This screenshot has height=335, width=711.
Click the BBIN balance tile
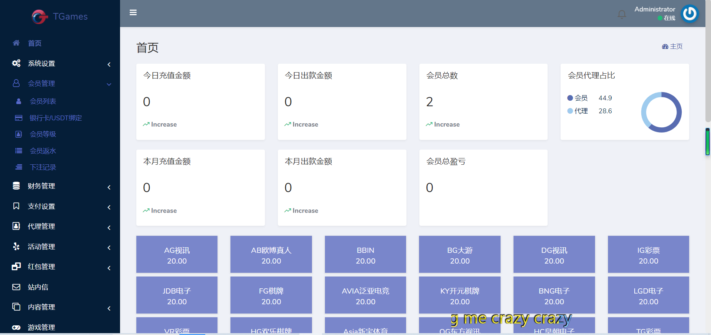(365, 254)
